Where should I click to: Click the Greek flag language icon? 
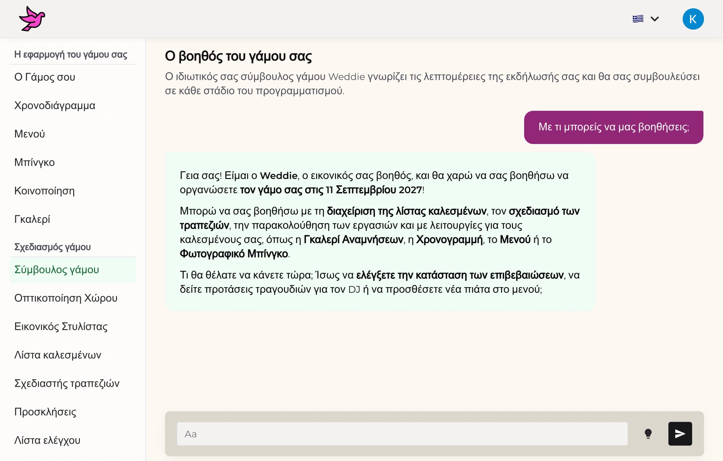pyautogui.click(x=638, y=19)
